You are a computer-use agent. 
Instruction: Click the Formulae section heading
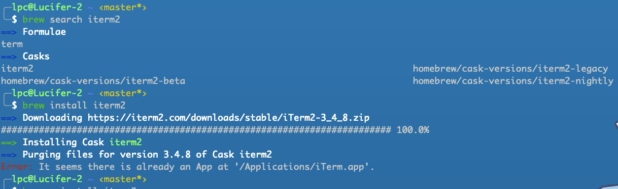coord(44,32)
